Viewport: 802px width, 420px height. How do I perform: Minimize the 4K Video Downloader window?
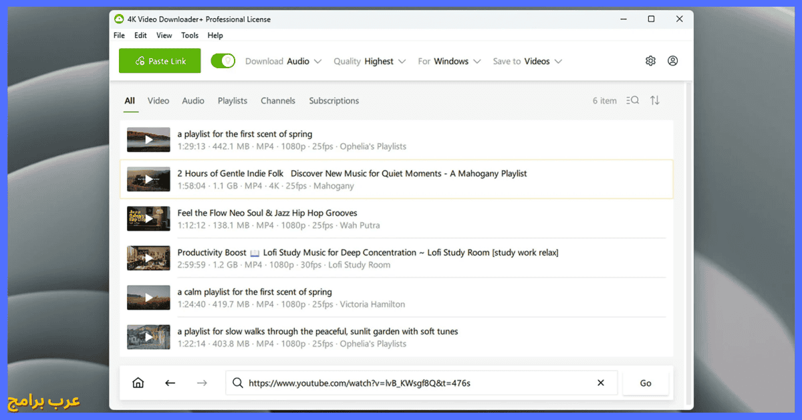point(622,19)
